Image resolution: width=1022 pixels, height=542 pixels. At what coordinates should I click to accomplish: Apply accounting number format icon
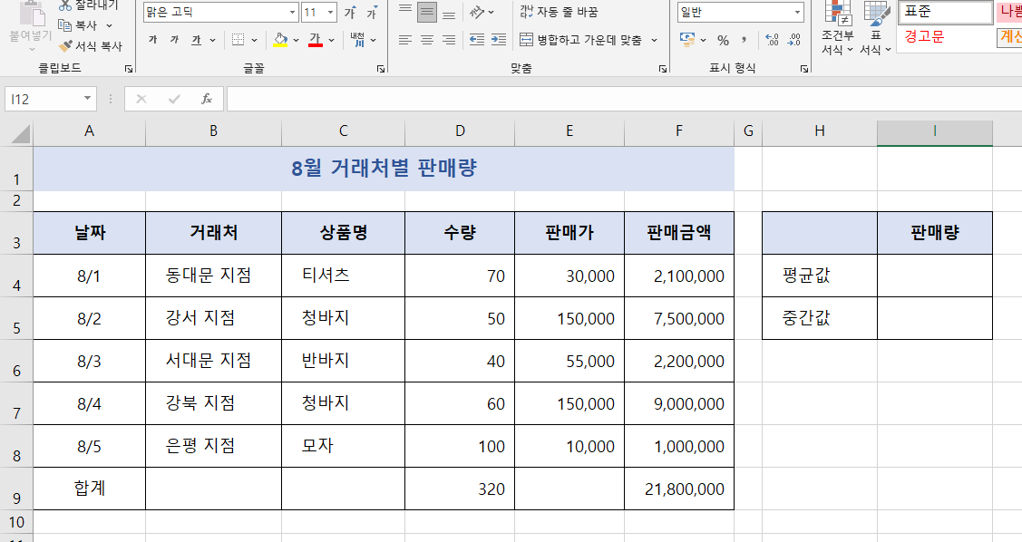tap(687, 40)
